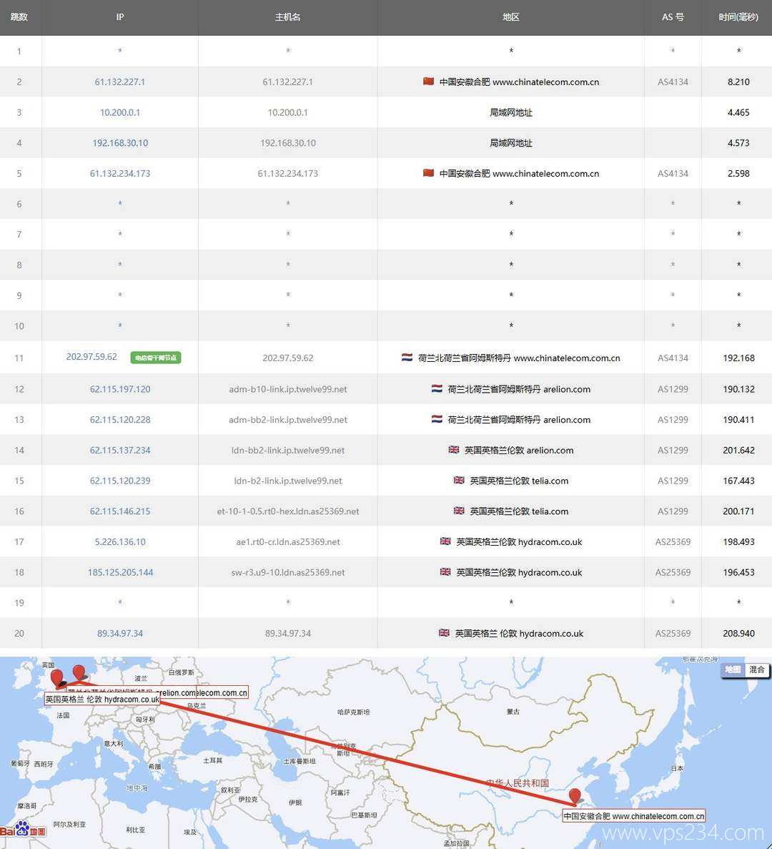The image size is (772, 849).
Task: Open IP link 61.132.227.1
Action: [x=119, y=82]
